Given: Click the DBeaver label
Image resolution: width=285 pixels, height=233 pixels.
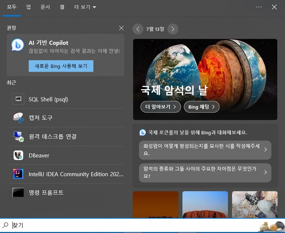Looking at the screenshot, I should click(39, 155).
